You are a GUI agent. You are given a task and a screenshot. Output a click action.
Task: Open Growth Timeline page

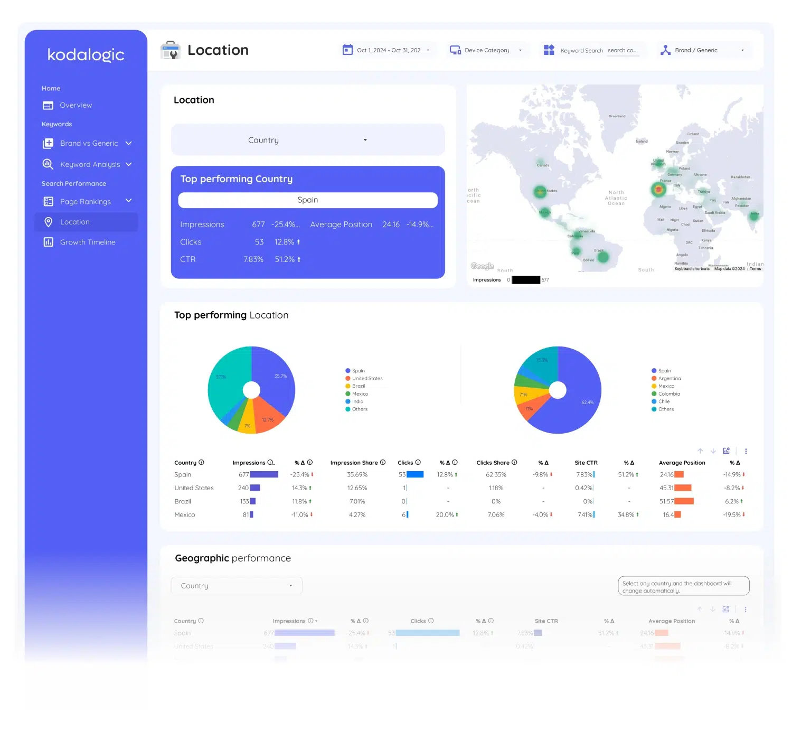(88, 242)
